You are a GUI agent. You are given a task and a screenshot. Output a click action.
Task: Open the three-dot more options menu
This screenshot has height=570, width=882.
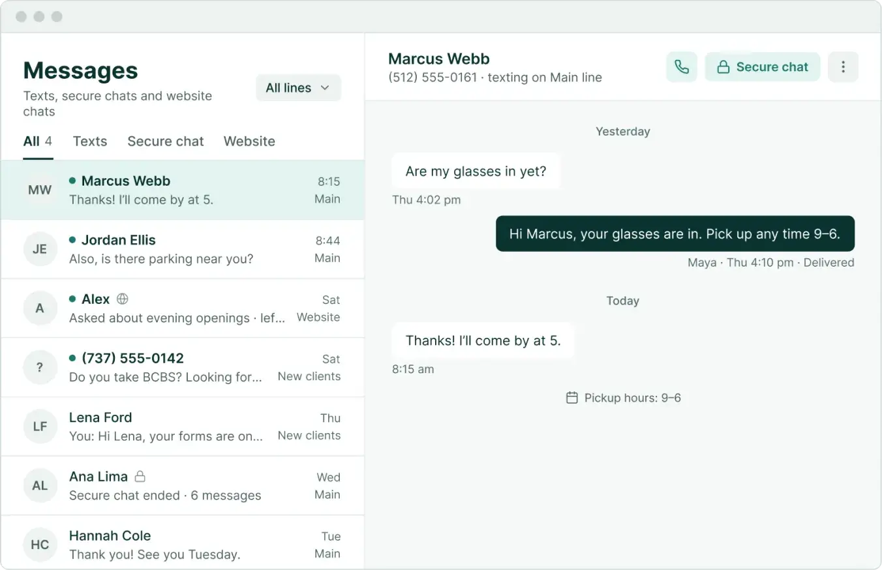point(843,67)
